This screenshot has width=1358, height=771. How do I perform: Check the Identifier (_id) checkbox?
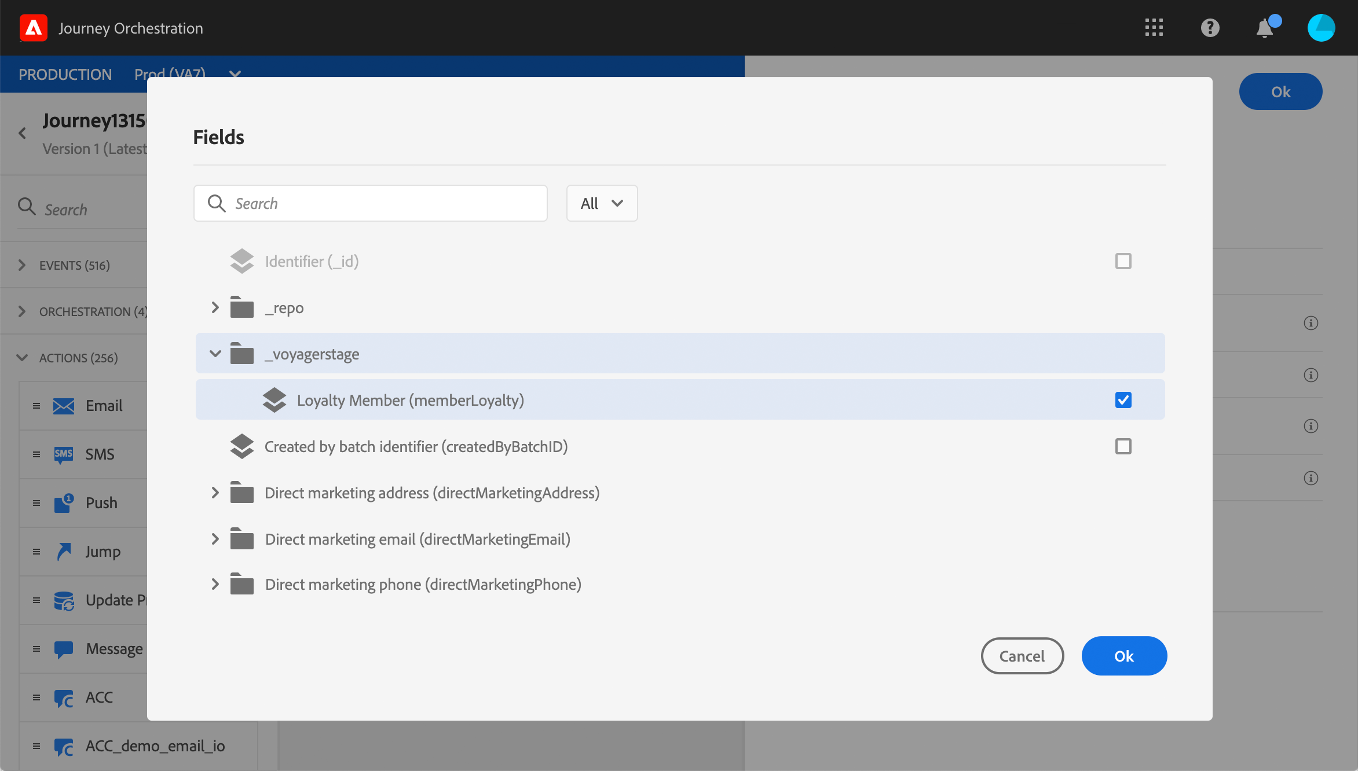[1123, 261]
